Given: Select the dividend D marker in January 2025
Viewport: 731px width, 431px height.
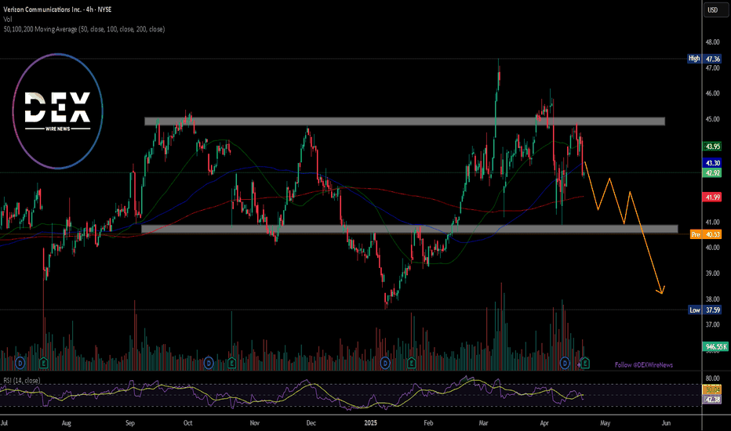Looking at the screenshot, I should (385, 363).
